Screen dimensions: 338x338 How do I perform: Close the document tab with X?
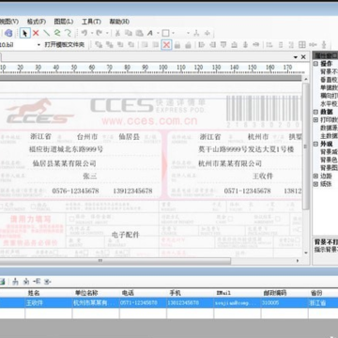(303, 57)
